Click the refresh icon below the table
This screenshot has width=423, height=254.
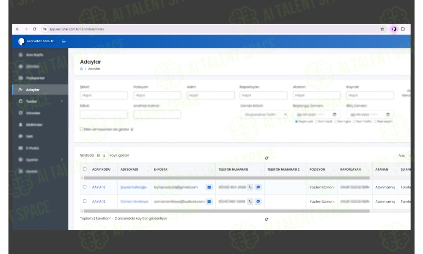click(266, 219)
